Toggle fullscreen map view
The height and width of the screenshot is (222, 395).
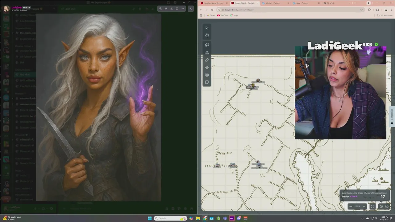point(372,207)
